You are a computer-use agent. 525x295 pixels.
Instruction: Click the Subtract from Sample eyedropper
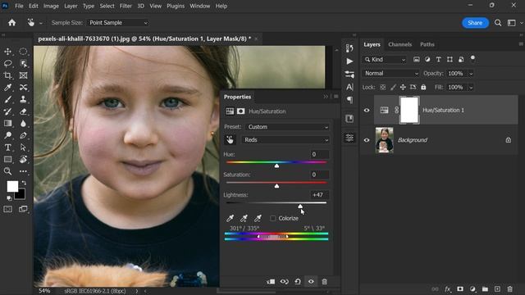click(258, 219)
